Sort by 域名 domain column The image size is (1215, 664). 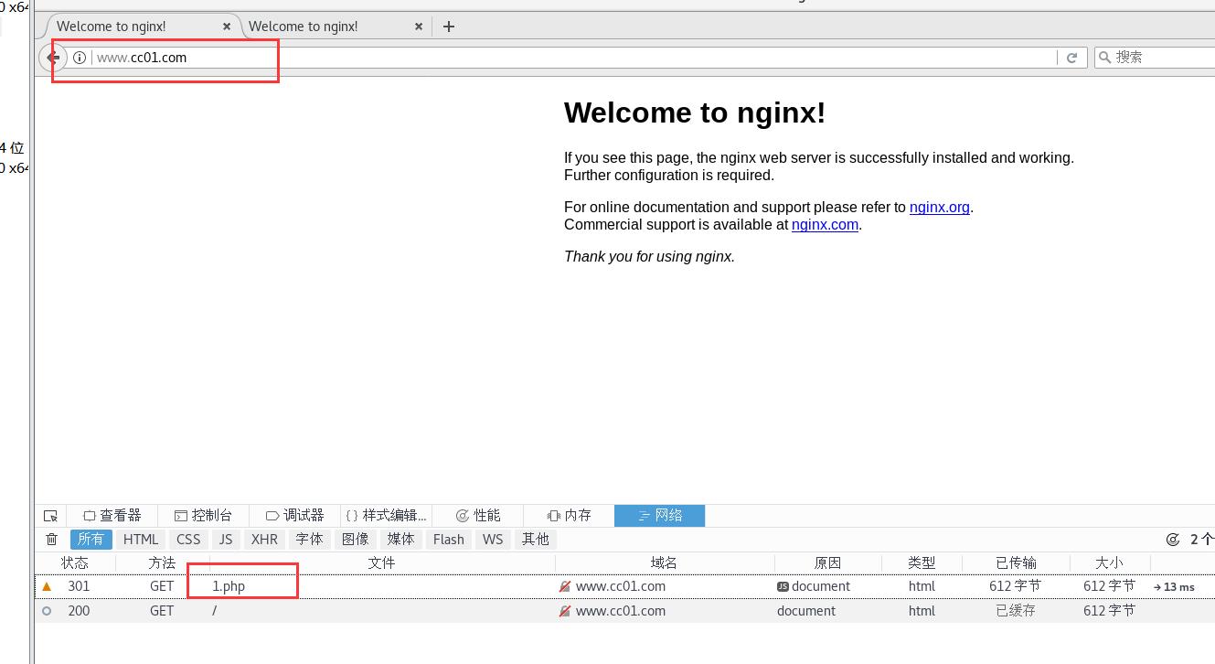(664, 563)
